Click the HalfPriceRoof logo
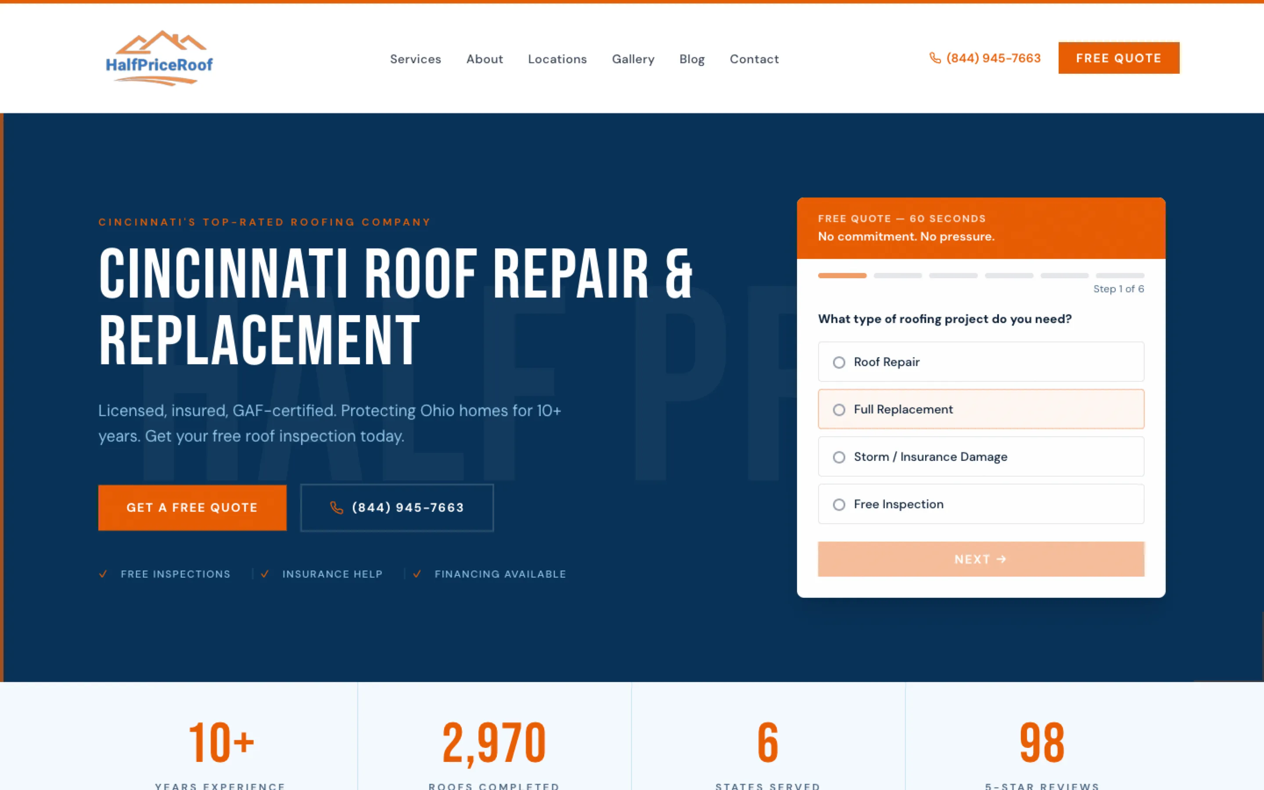The image size is (1264, 790). (159, 57)
